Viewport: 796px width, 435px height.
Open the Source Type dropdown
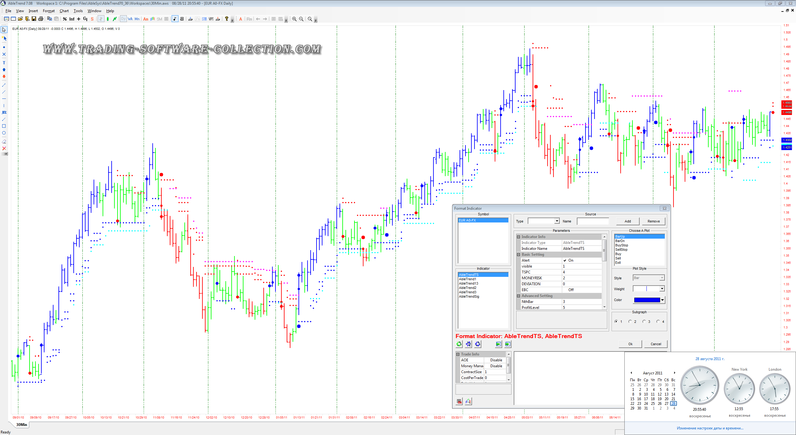tap(557, 221)
